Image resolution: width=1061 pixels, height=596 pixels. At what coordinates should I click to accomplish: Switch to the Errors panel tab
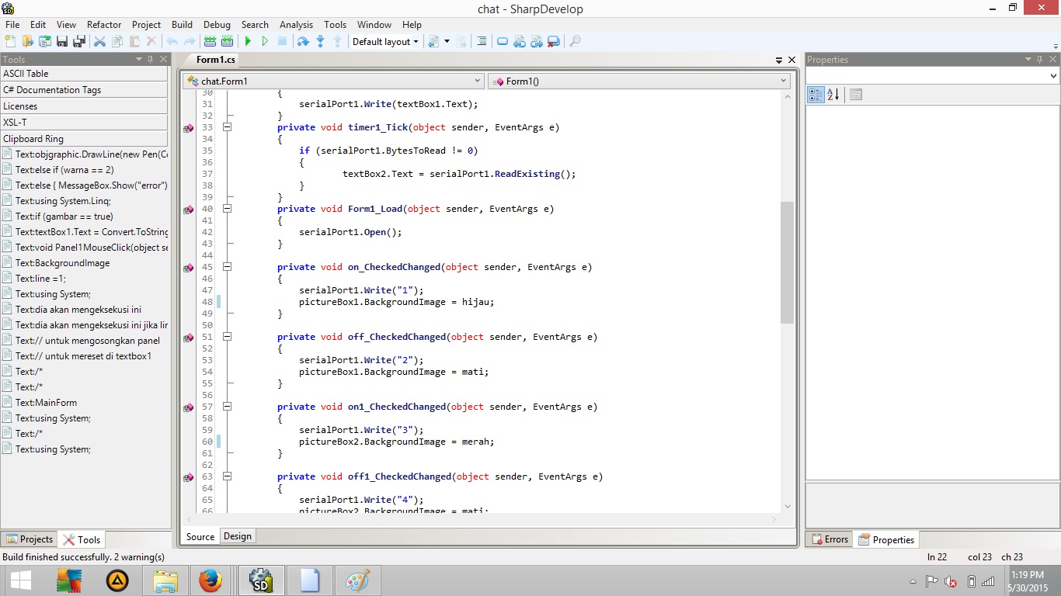tap(830, 539)
